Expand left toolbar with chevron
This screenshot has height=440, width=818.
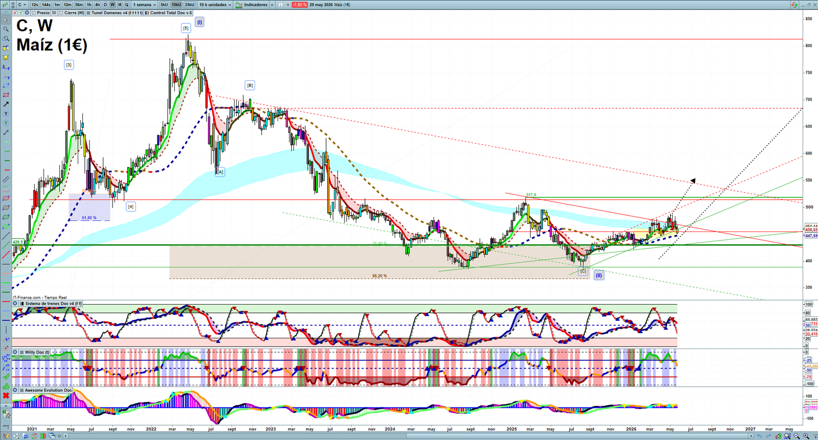6,405
